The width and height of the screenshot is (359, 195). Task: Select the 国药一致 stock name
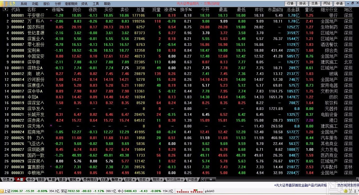point(36,155)
